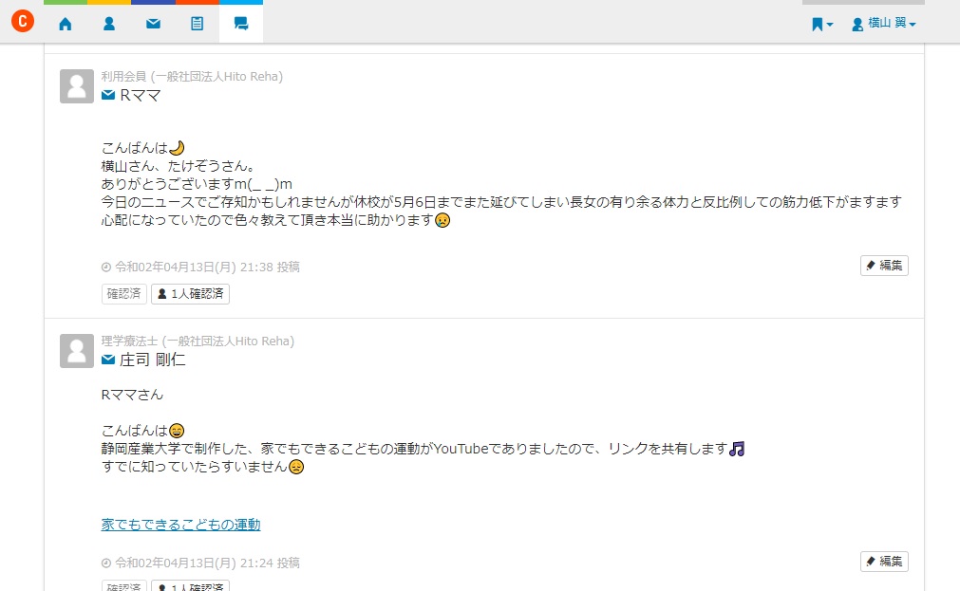Open the person profile icon in navbar
This screenshot has width=960, height=591.
coord(109,24)
